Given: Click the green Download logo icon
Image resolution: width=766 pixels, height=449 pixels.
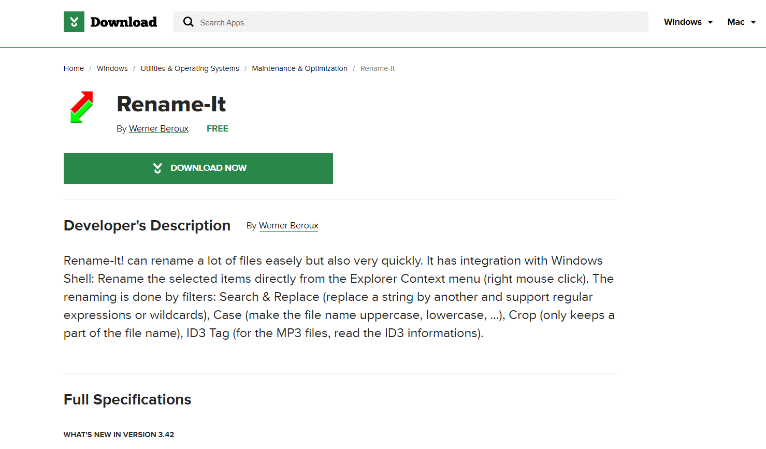Looking at the screenshot, I should 74,22.
